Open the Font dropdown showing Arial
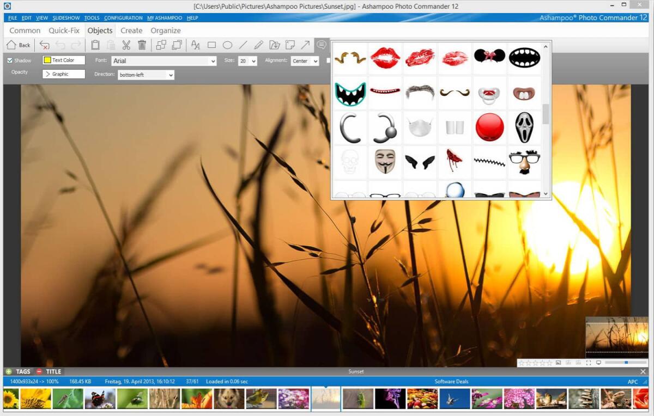 point(163,60)
